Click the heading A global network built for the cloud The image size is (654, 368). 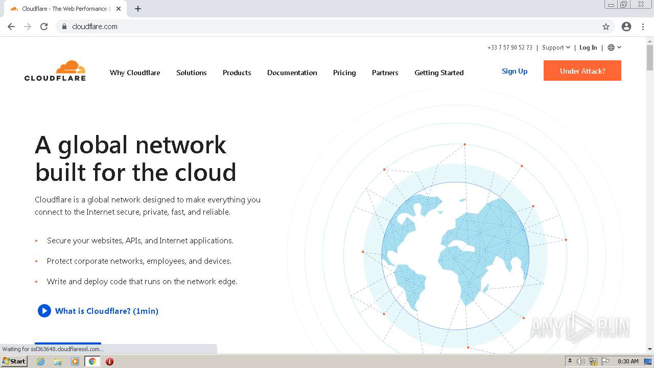tap(135, 158)
